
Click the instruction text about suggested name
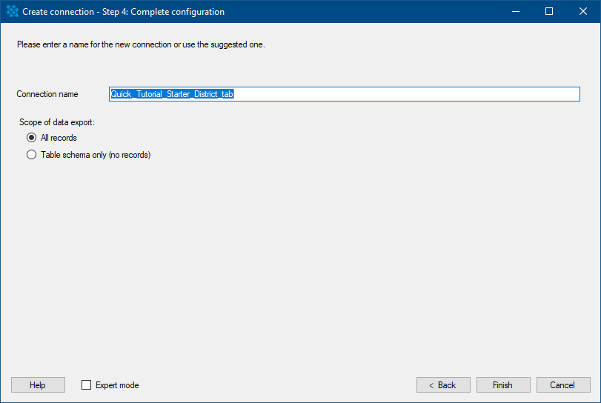pyautogui.click(x=141, y=44)
